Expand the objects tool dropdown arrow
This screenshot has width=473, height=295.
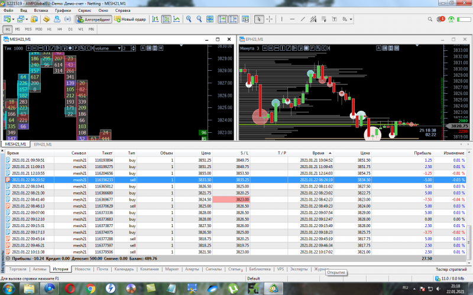351,19
